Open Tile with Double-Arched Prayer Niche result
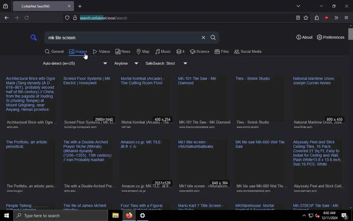The image size is (353, 221). coord(87,151)
